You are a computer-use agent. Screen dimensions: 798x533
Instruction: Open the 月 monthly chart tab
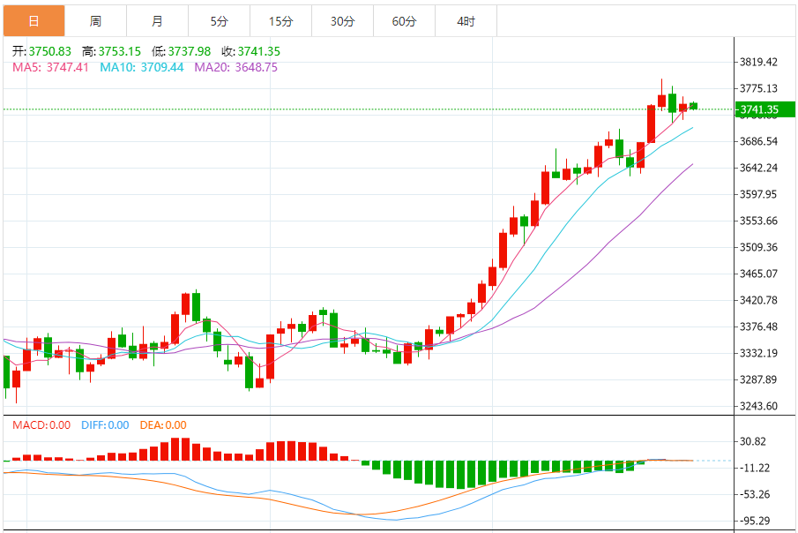(157, 20)
